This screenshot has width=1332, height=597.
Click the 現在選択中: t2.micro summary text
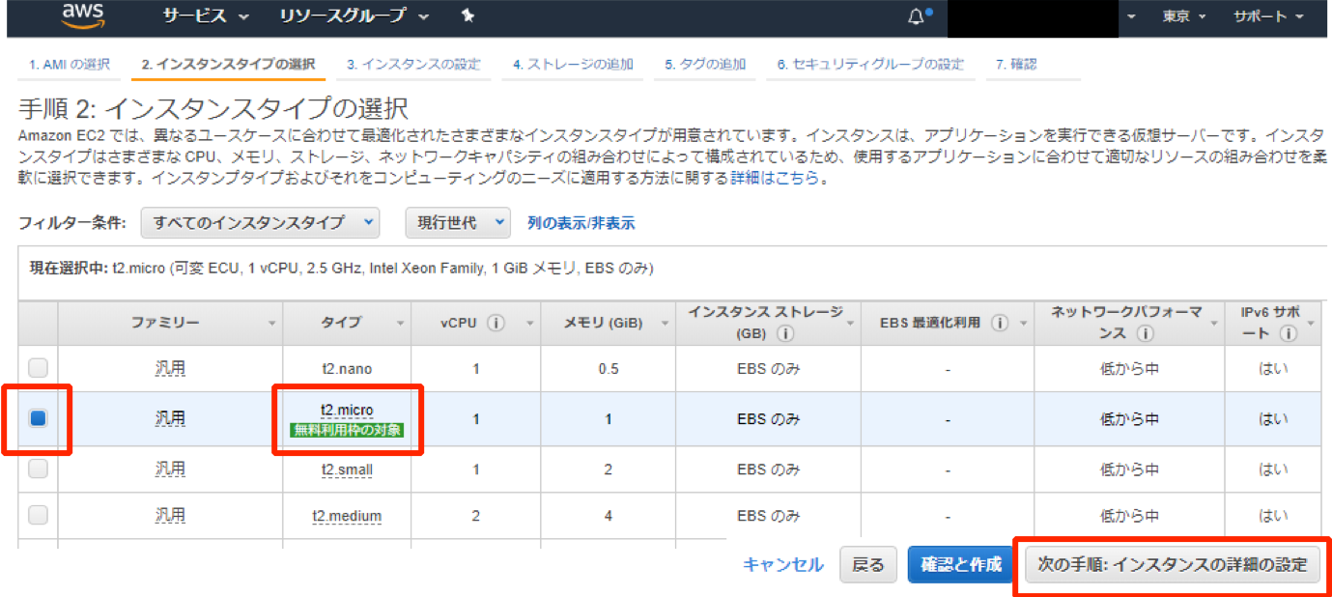(342, 269)
